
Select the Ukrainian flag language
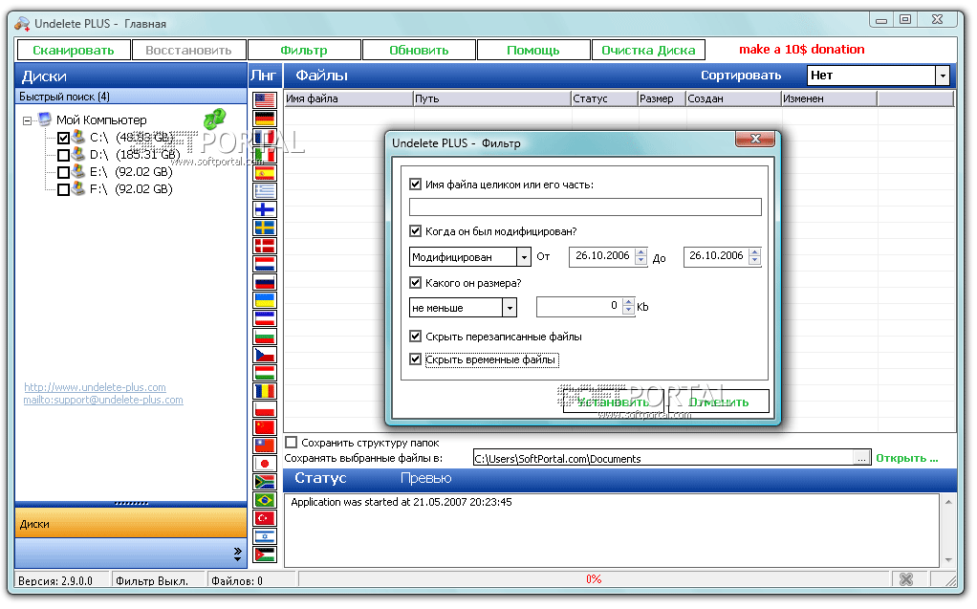click(x=265, y=300)
